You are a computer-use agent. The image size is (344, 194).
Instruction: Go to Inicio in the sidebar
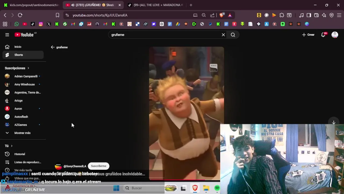(23, 47)
